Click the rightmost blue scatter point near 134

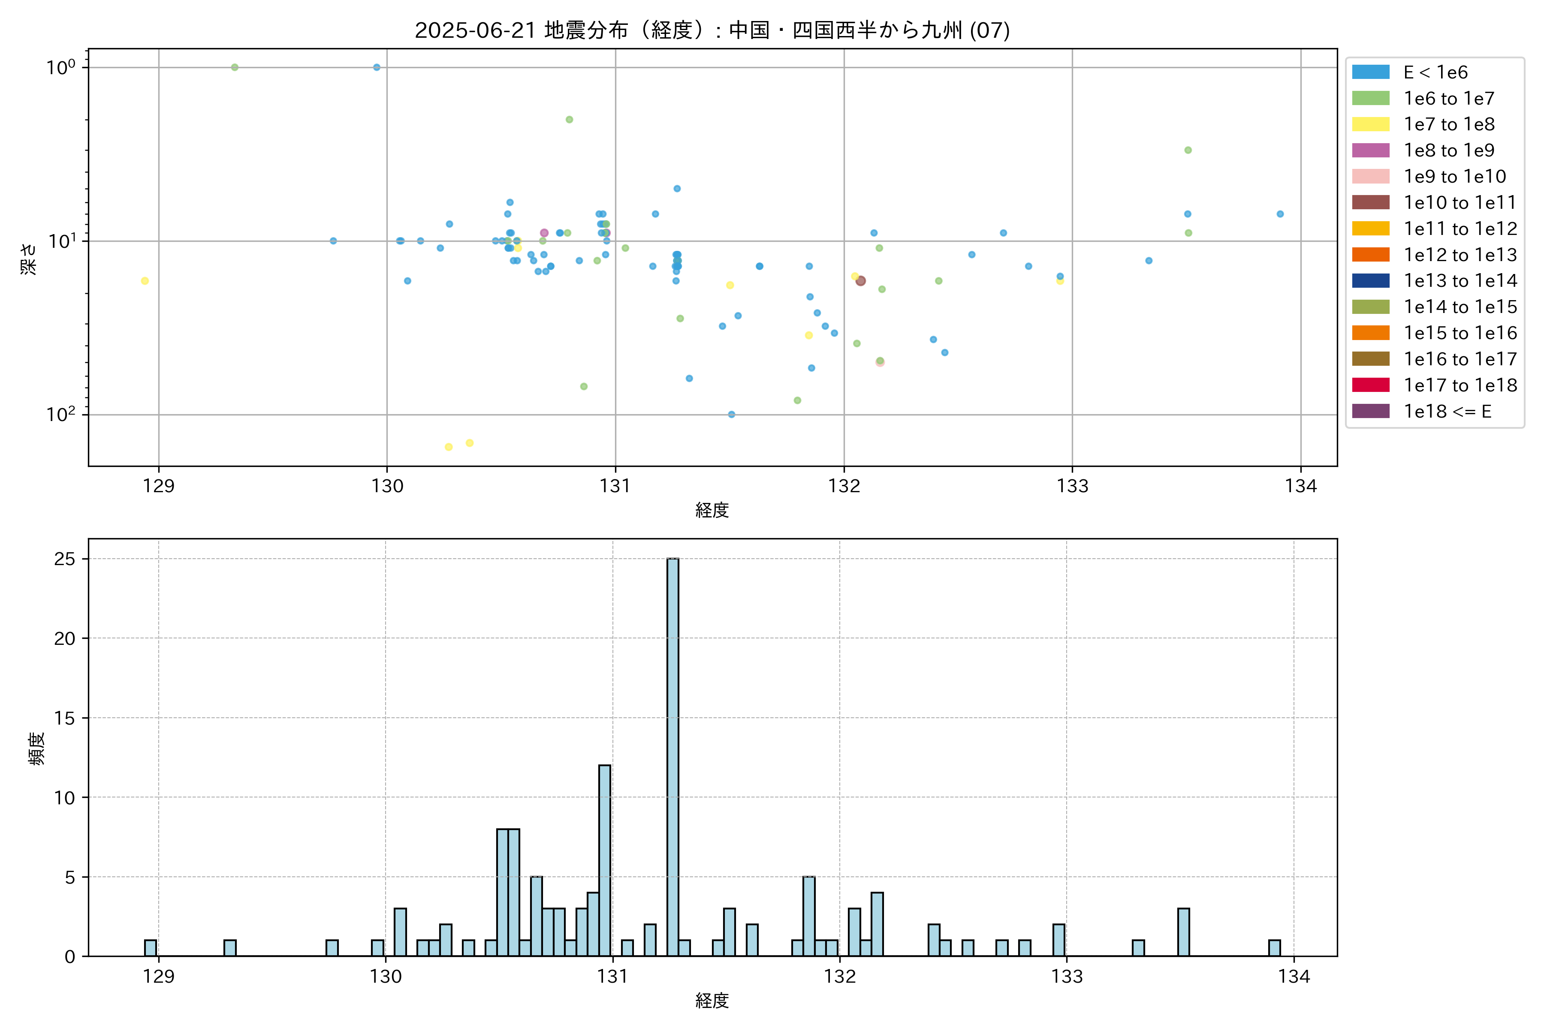1280,214
